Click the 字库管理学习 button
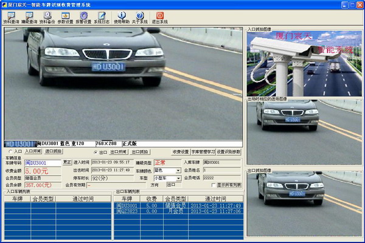This screenshot has width=365, height=243. point(203,152)
